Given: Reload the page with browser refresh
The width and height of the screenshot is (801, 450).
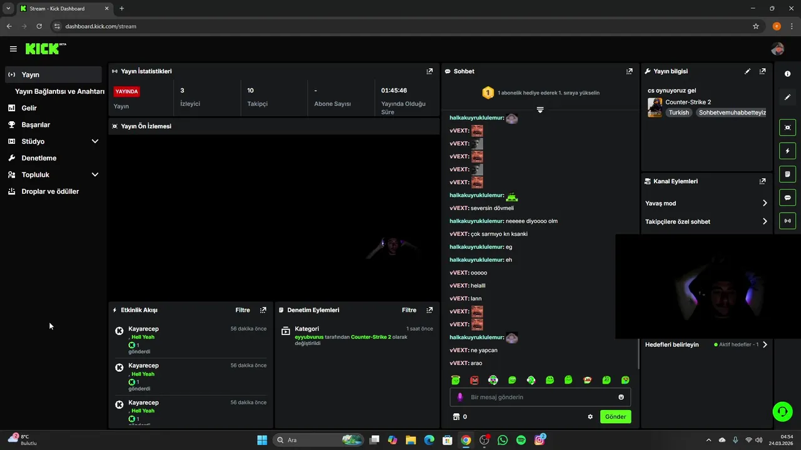Looking at the screenshot, I should (39, 26).
